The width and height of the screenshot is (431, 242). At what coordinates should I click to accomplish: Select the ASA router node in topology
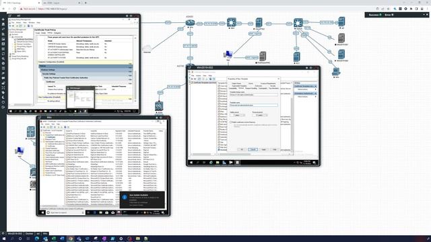pyautogui.click(x=190, y=22)
